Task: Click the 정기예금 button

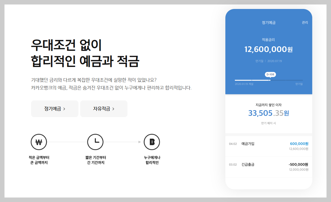Action: coord(55,109)
